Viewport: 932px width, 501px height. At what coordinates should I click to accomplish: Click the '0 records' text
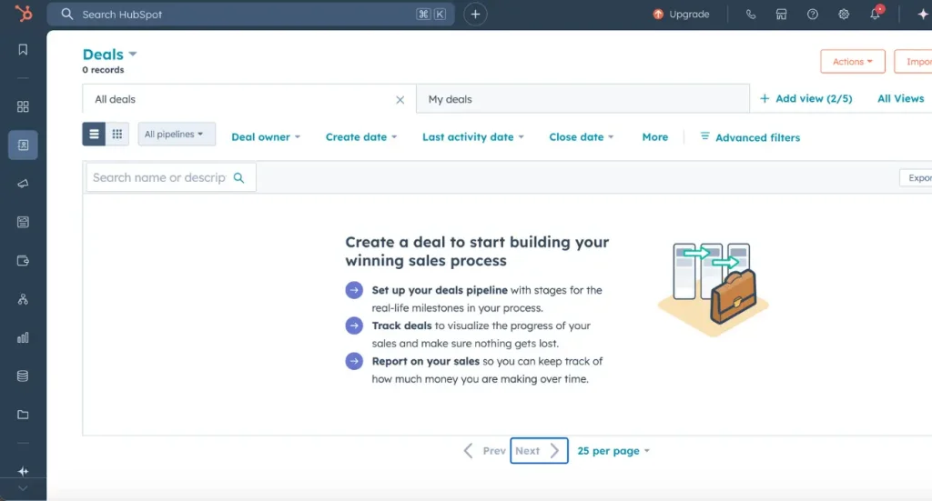pyautogui.click(x=104, y=70)
